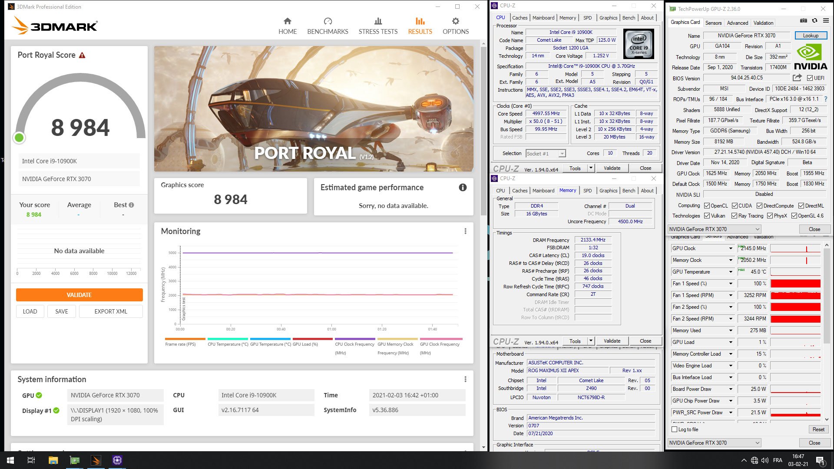Viewport: 834px width, 469px height.
Task: Open STRESS TESTS bar icon
Action: point(378,21)
